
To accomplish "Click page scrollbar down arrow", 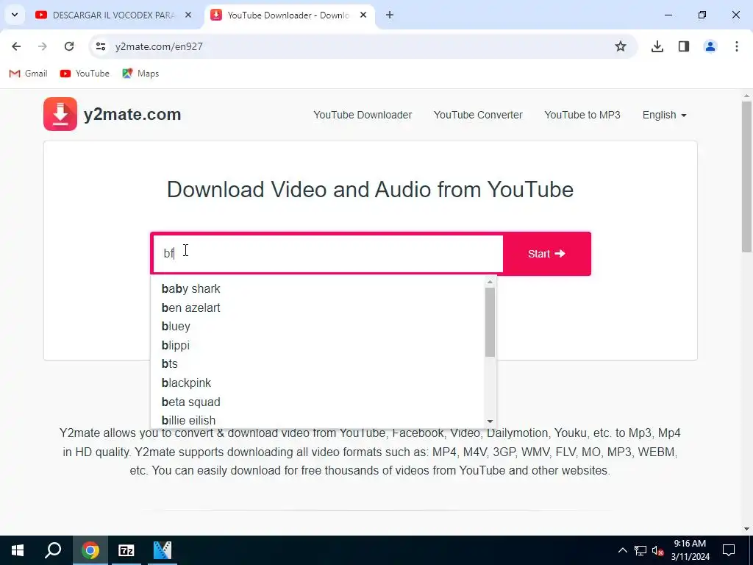I will pos(747,530).
